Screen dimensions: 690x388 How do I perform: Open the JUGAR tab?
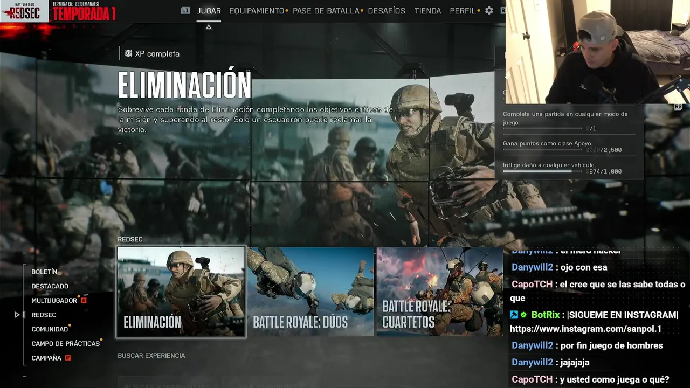[x=209, y=11]
